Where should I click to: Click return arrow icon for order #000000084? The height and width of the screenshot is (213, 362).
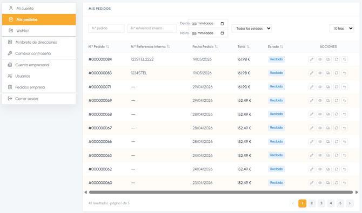click(345, 59)
